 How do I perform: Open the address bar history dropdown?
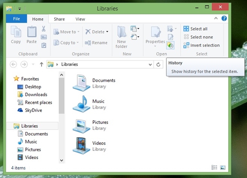[x=150, y=65]
